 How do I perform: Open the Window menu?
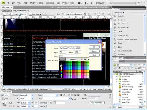pos(65,3)
